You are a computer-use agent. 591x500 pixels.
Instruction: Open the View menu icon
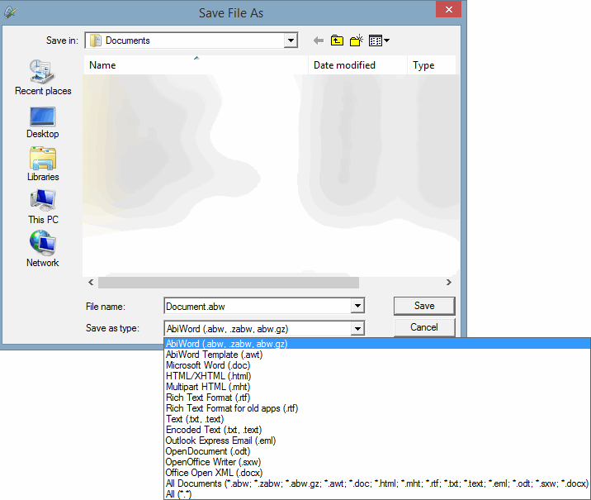[376, 40]
